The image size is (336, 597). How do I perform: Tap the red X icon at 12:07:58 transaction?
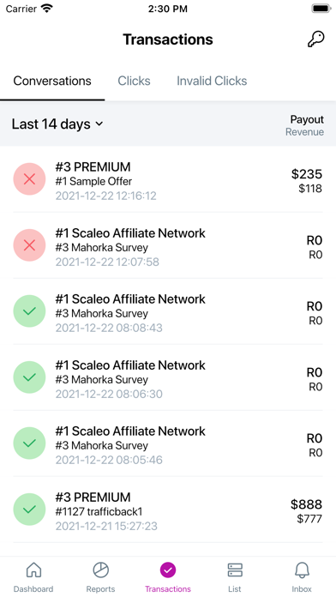pyautogui.click(x=29, y=245)
